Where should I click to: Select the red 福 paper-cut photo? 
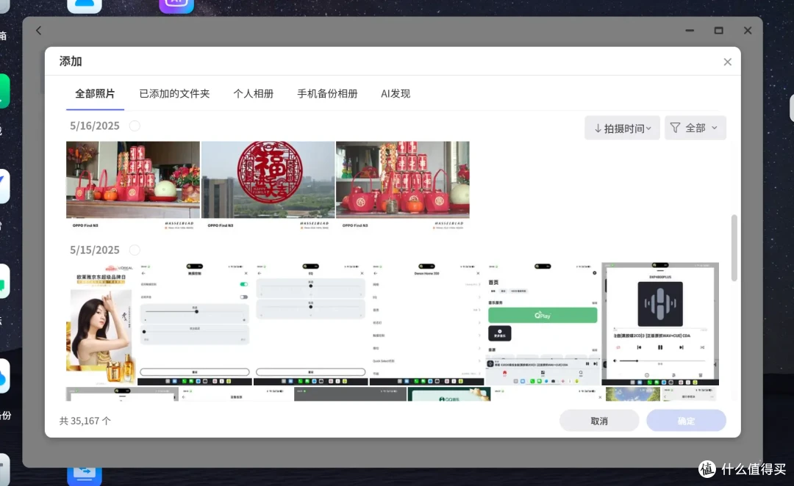click(268, 186)
